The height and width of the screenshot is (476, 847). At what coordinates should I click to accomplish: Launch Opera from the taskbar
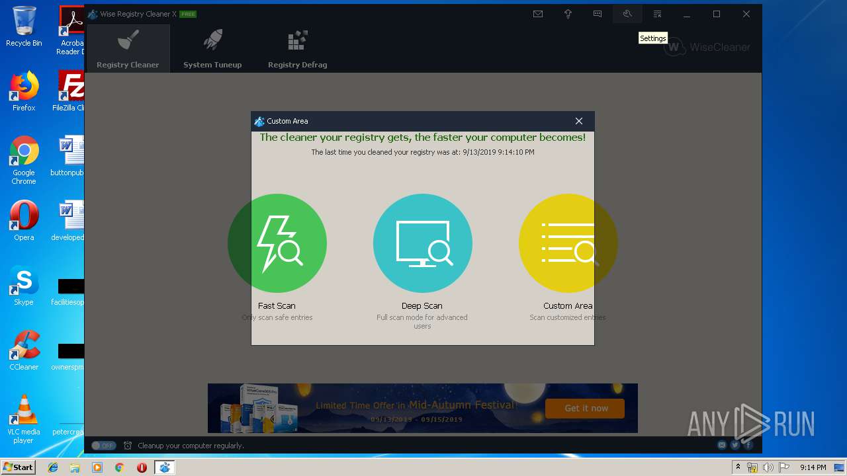coord(142,467)
